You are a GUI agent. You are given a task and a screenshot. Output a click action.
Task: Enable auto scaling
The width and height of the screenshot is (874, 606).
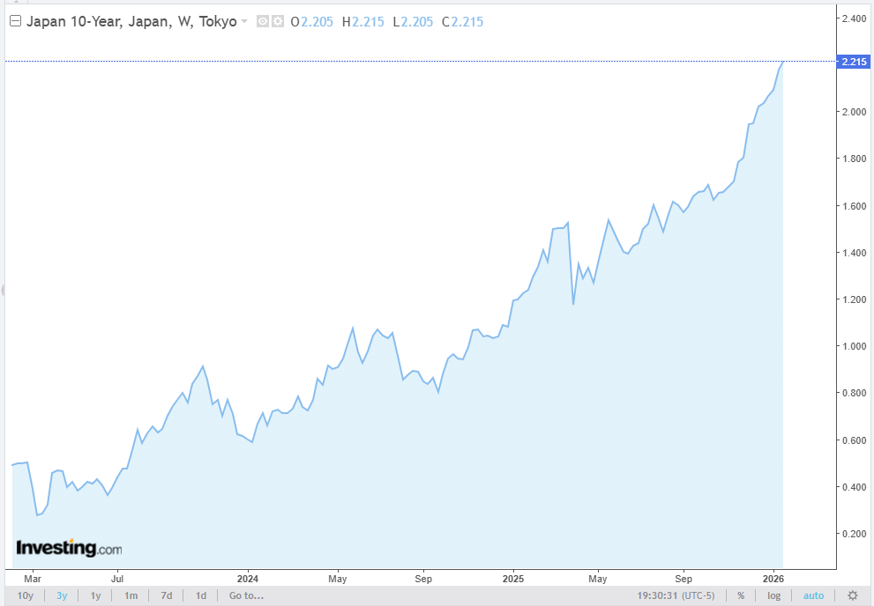813,595
